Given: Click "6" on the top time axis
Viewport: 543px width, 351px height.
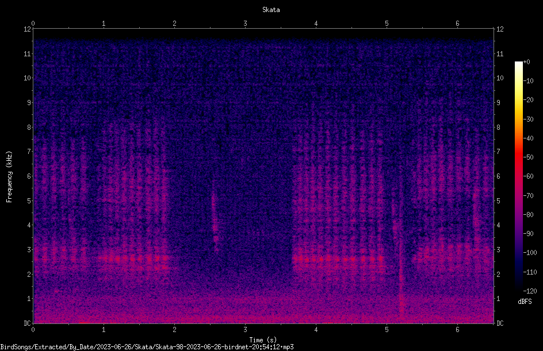Looking at the screenshot, I should point(457,24).
